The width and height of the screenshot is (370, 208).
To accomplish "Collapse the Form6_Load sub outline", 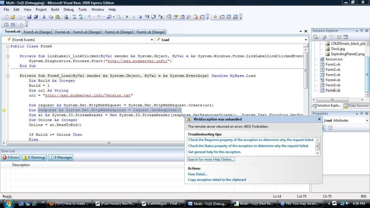I will 8,76.
